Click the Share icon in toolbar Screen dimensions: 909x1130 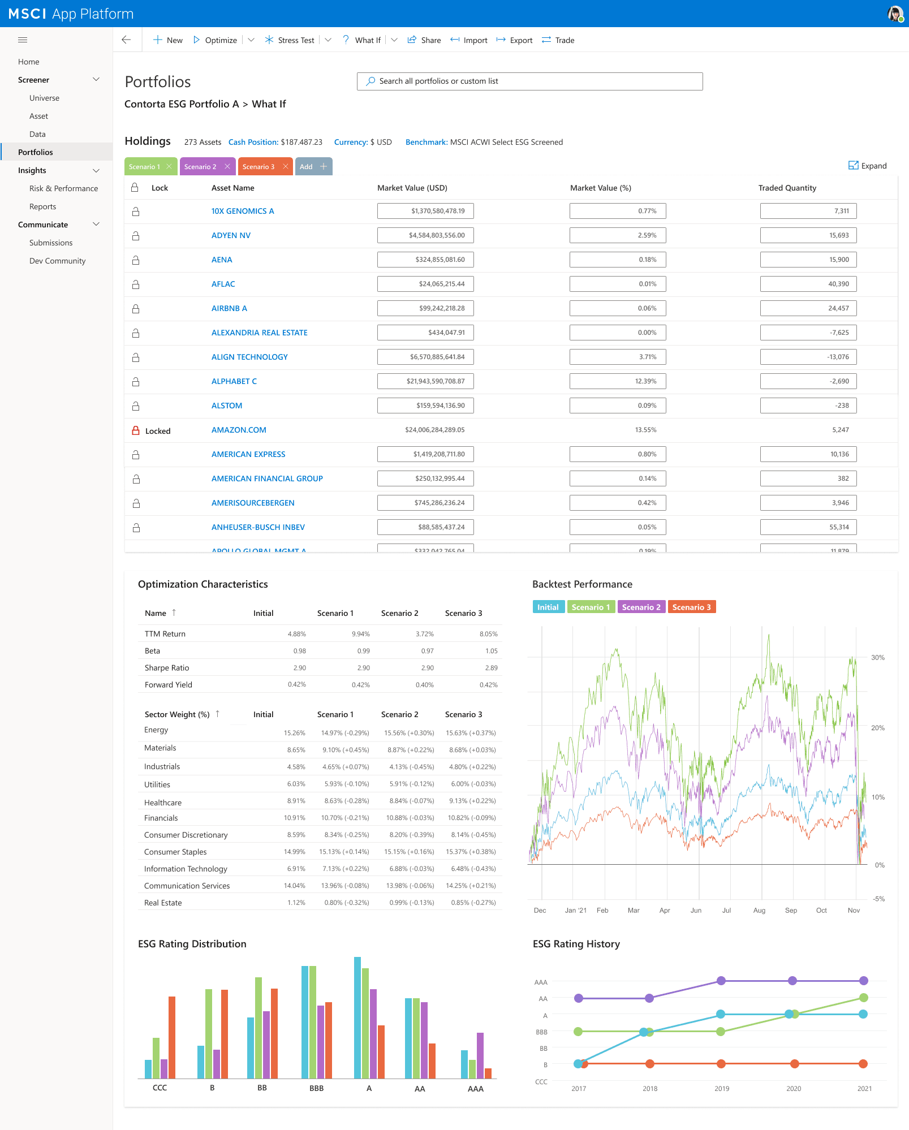click(412, 40)
